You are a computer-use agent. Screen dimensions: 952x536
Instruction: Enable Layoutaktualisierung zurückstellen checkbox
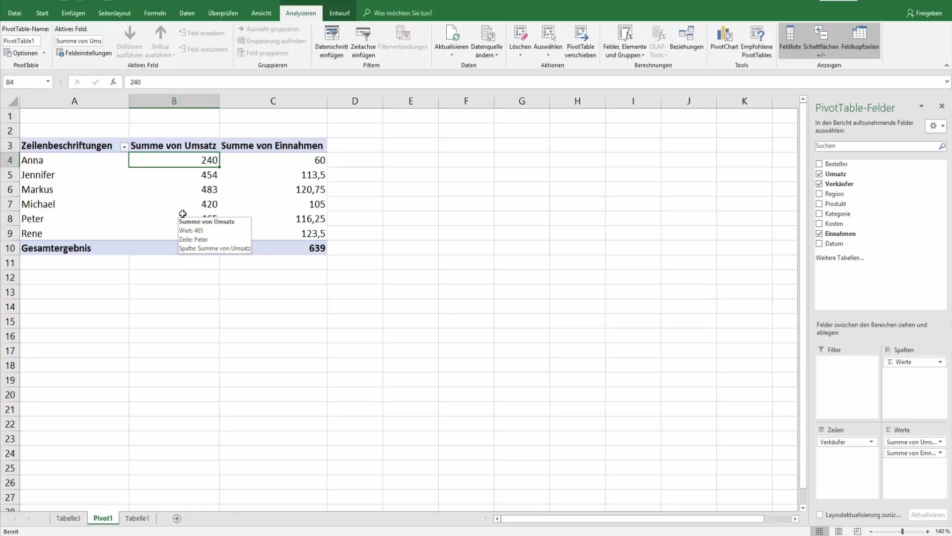(819, 515)
